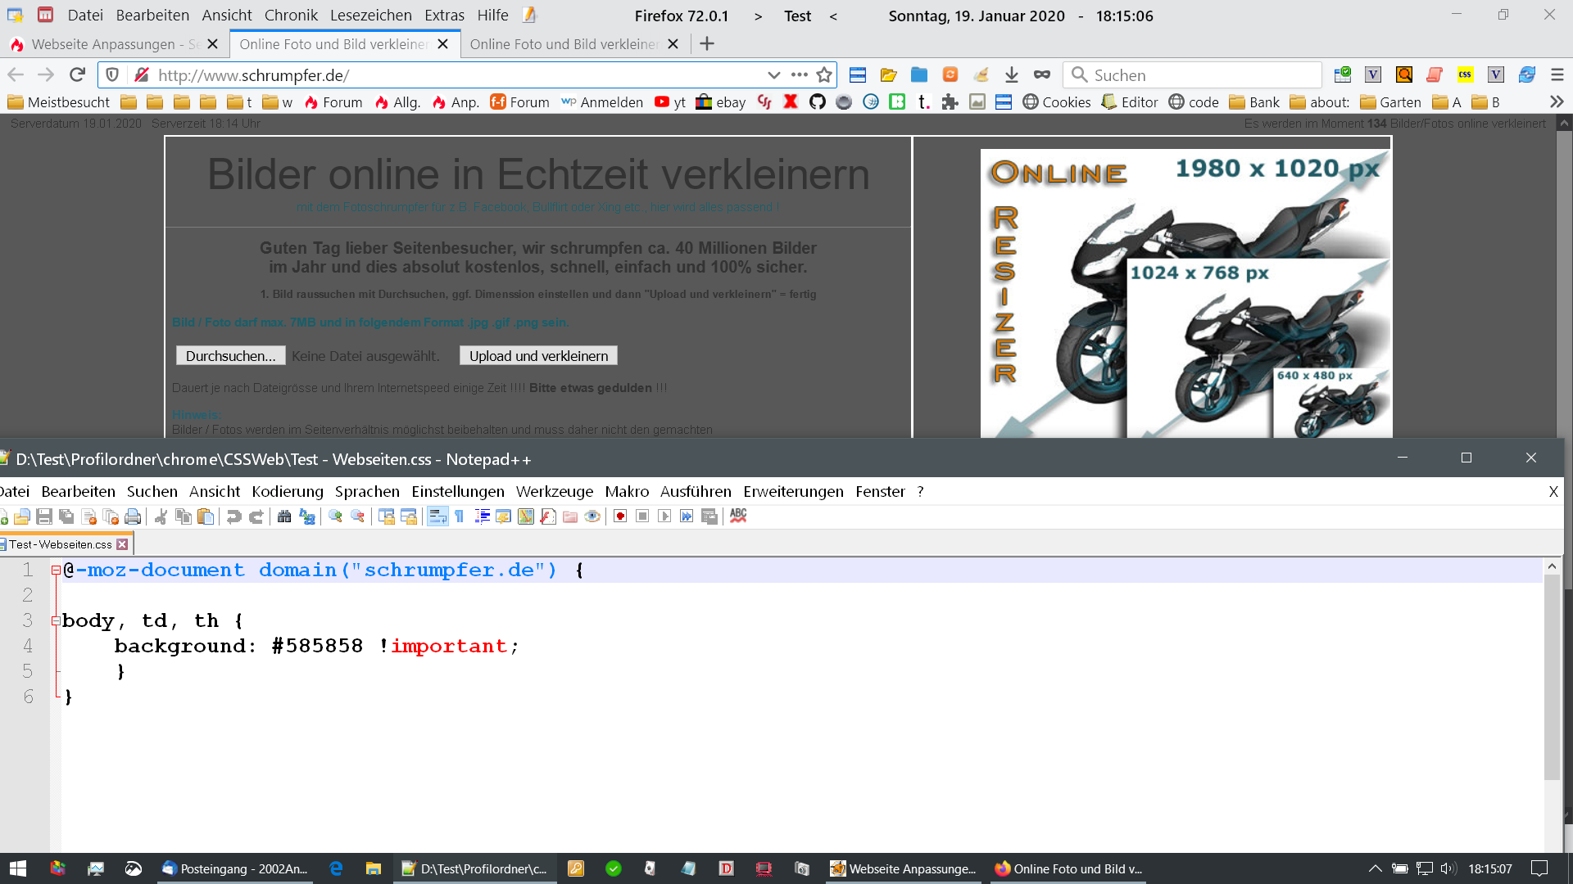Click the Durchsuchen... file button
Screen dimensions: 1573x884
[230, 356]
